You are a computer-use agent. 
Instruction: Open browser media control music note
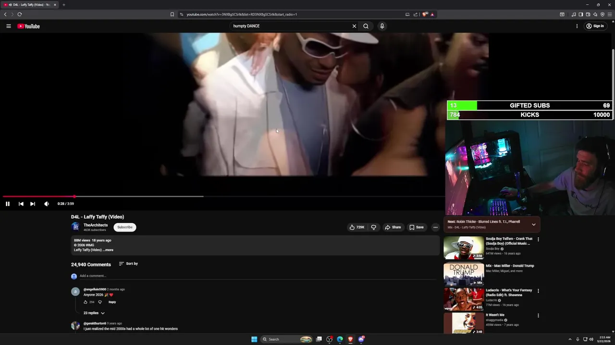coord(574,14)
